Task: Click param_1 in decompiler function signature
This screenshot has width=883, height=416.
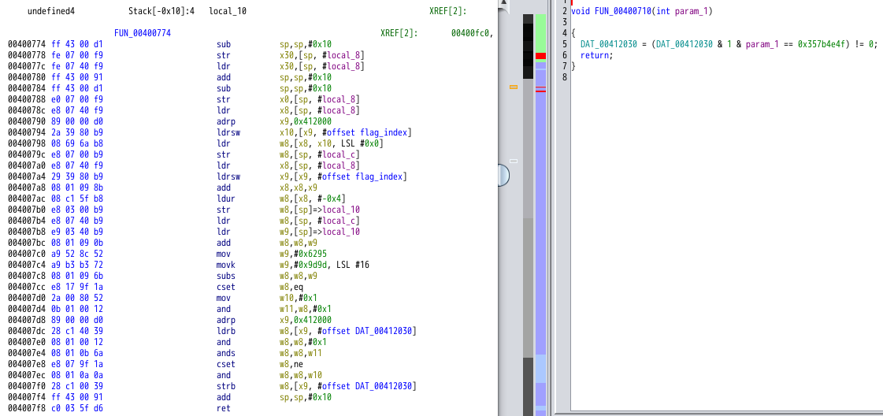Action: (x=691, y=11)
